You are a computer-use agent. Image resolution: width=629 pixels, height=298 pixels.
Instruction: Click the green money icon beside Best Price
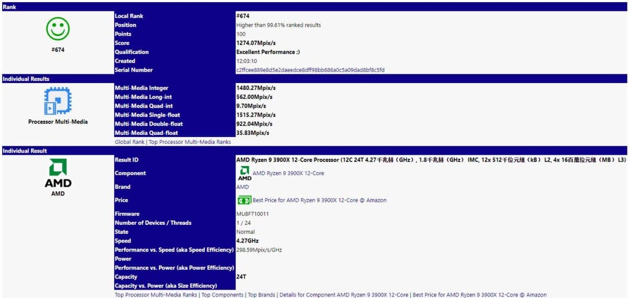244,200
